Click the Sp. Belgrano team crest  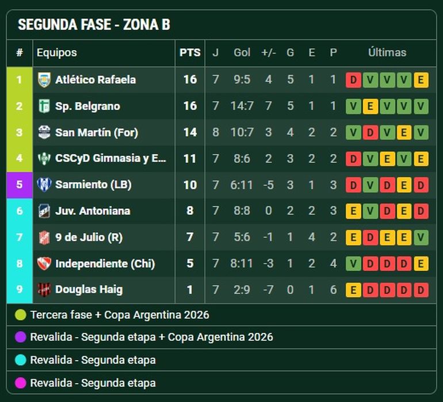coord(44,106)
